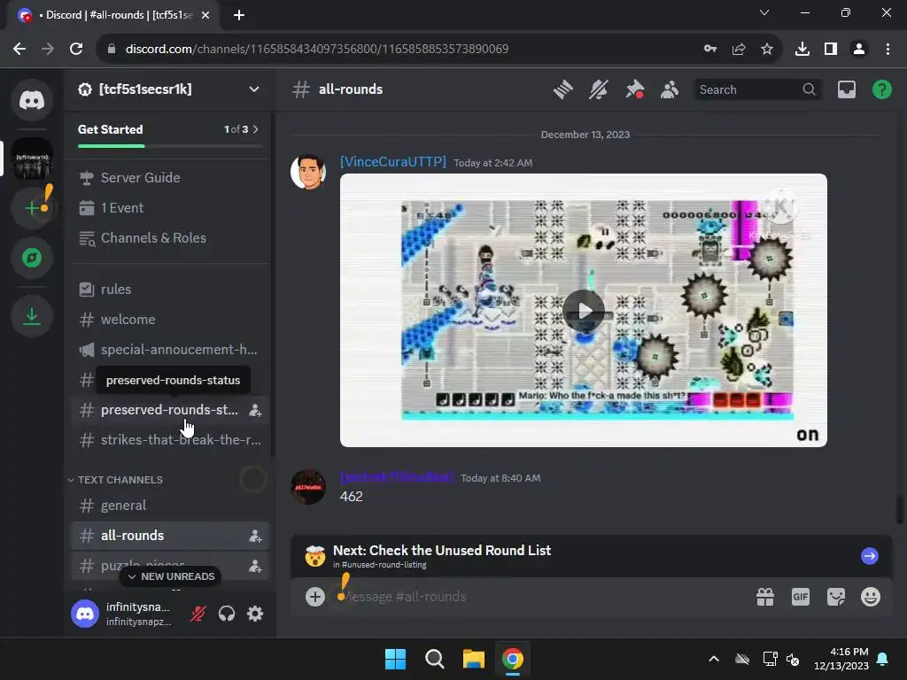Open the sticker picker

(836, 597)
